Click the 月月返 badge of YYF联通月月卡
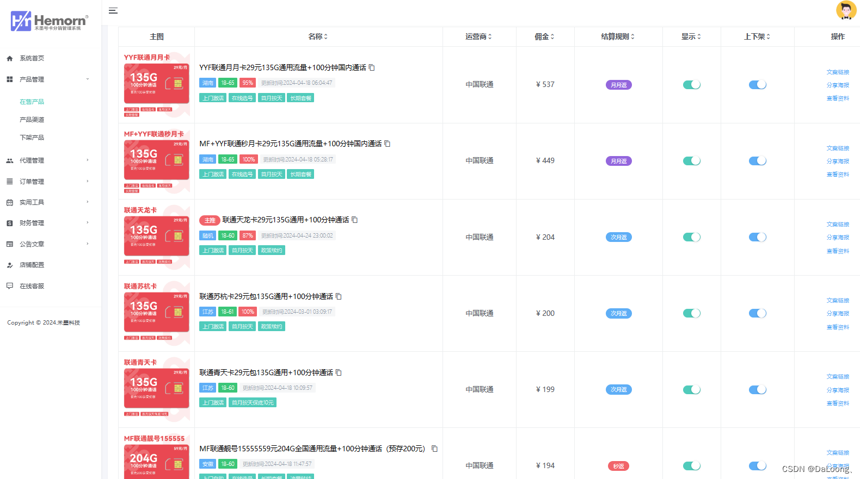The image size is (860, 479). point(619,85)
